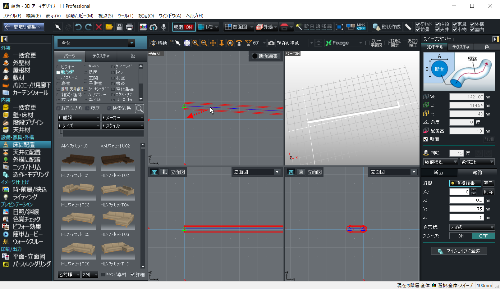The image size is (500, 289).
Task: Open the 角形状 丸める dropdown
Action: point(472,227)
